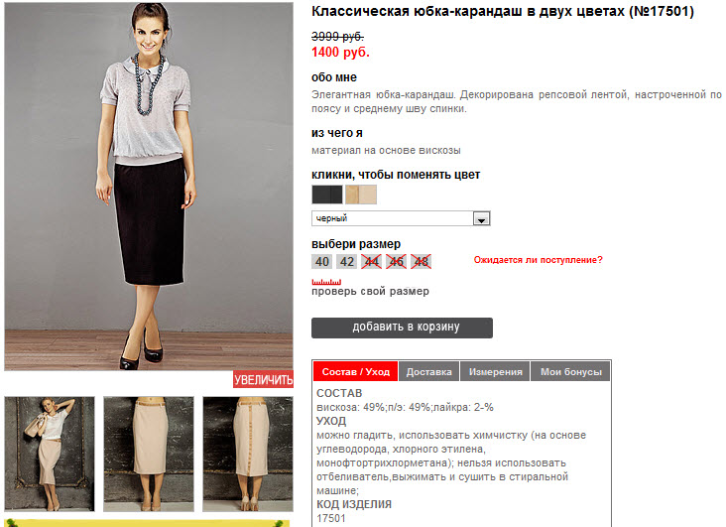Choose the black color swatch
This screenshot has width=726, height=527.
(327, 195)
